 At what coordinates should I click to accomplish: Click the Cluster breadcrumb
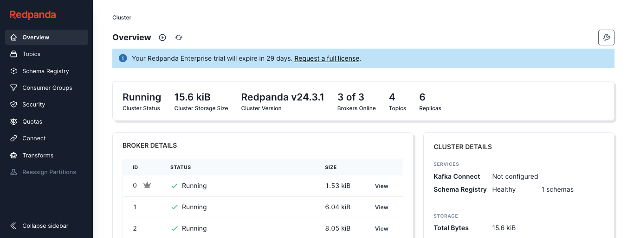point(122,18)
